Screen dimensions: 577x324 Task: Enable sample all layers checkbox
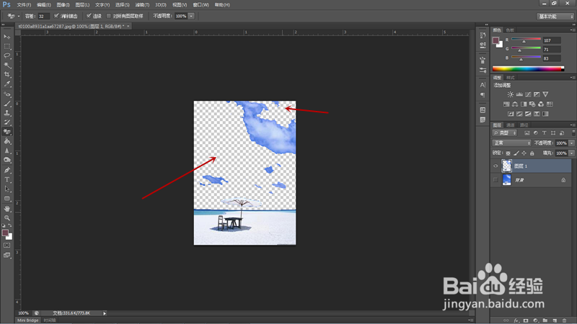click(109, 16)
